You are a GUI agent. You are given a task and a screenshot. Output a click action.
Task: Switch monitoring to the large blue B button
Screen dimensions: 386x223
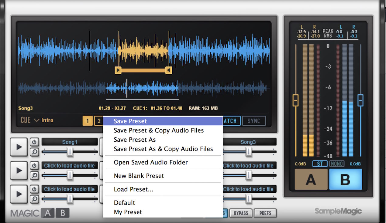346,179
